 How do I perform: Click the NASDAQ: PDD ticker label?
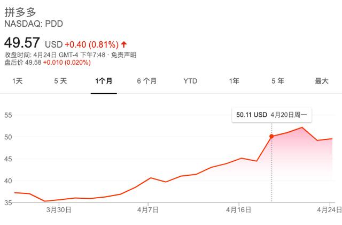pyautogui.click(x=34, y=24)
